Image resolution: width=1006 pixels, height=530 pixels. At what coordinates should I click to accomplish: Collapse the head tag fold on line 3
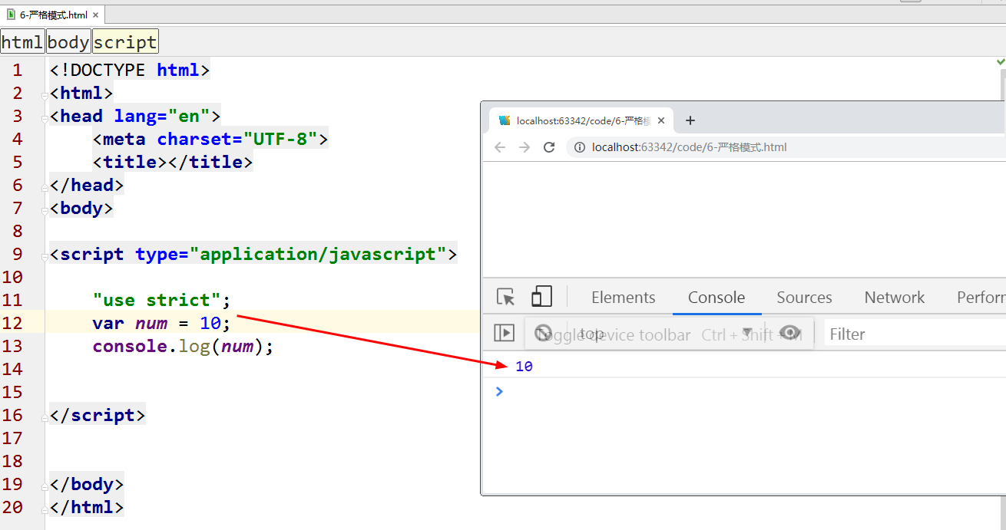click(45, 117)
